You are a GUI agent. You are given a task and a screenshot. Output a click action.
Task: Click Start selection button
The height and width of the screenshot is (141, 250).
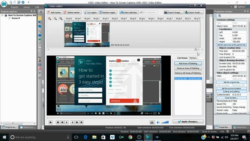[129, 12]
